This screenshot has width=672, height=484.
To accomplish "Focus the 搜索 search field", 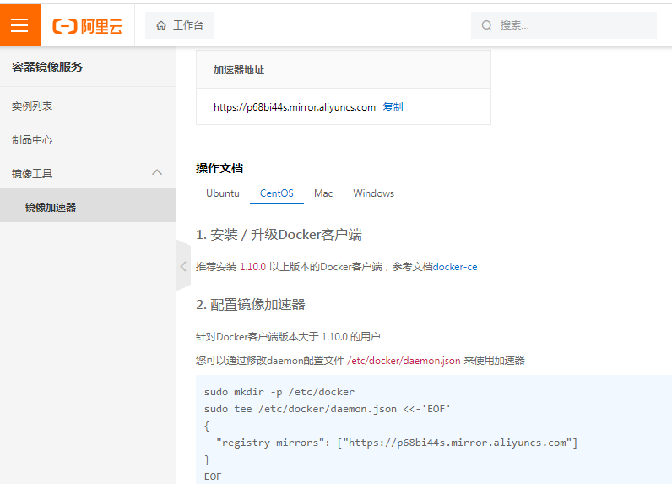I will point(564,25).
